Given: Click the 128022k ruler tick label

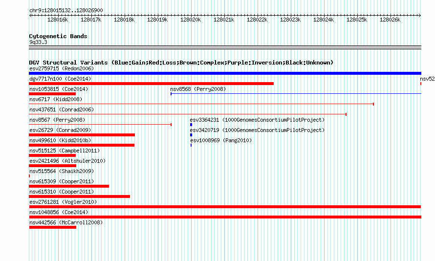Looking at the screenshot, I should (257, 20).
